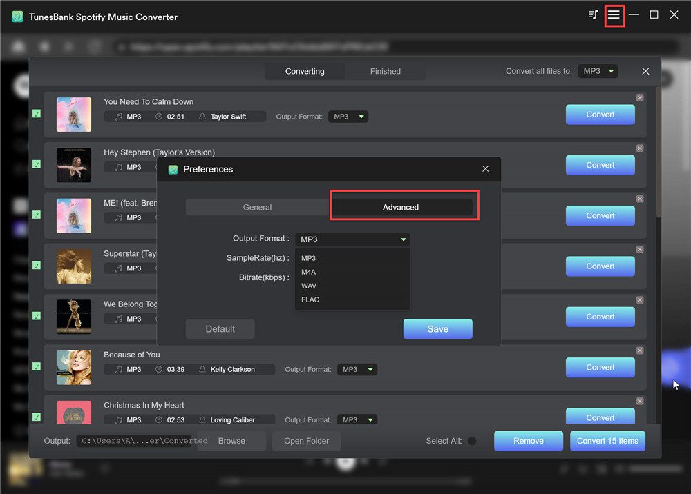
Task: Open output format dropdown for Because of You
Action: click(357, 370)
